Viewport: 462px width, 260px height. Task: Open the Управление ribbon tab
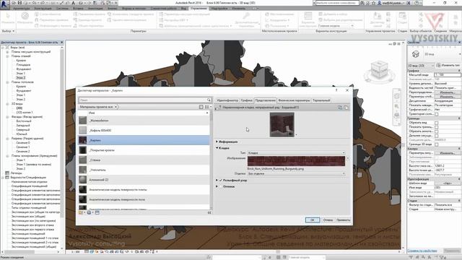tap(199, 9)
